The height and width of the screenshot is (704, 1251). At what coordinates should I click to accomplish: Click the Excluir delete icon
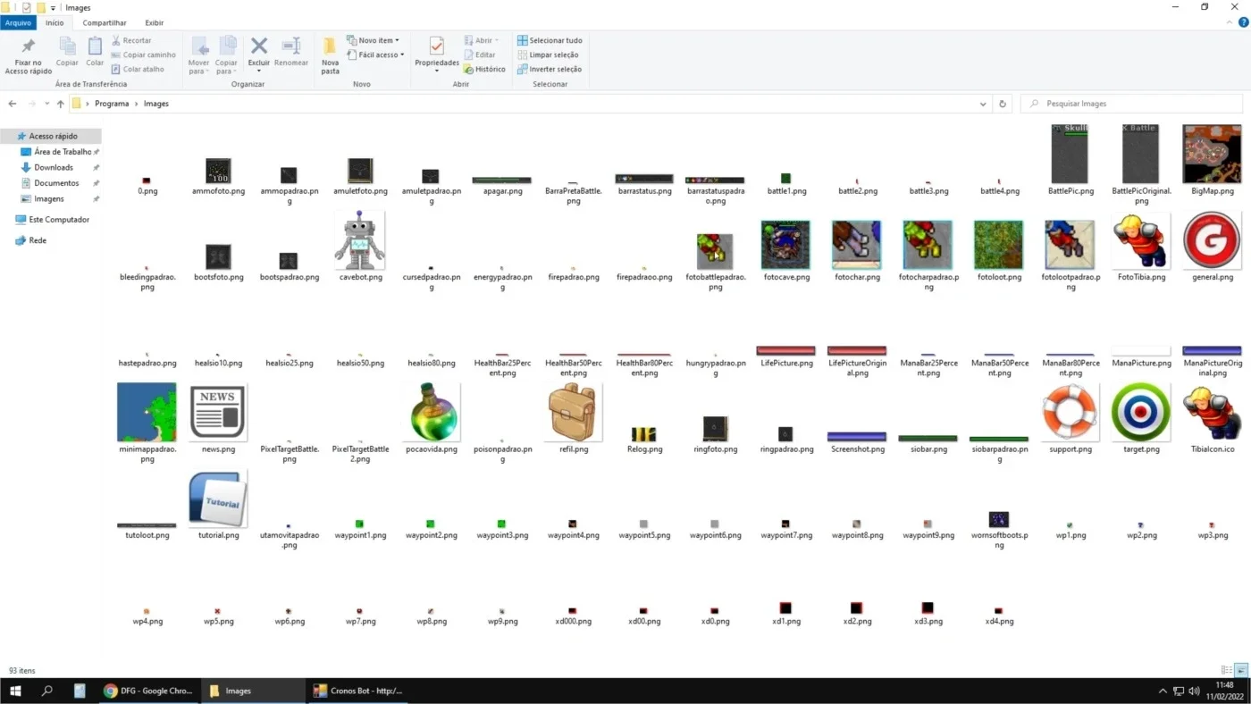259,46
